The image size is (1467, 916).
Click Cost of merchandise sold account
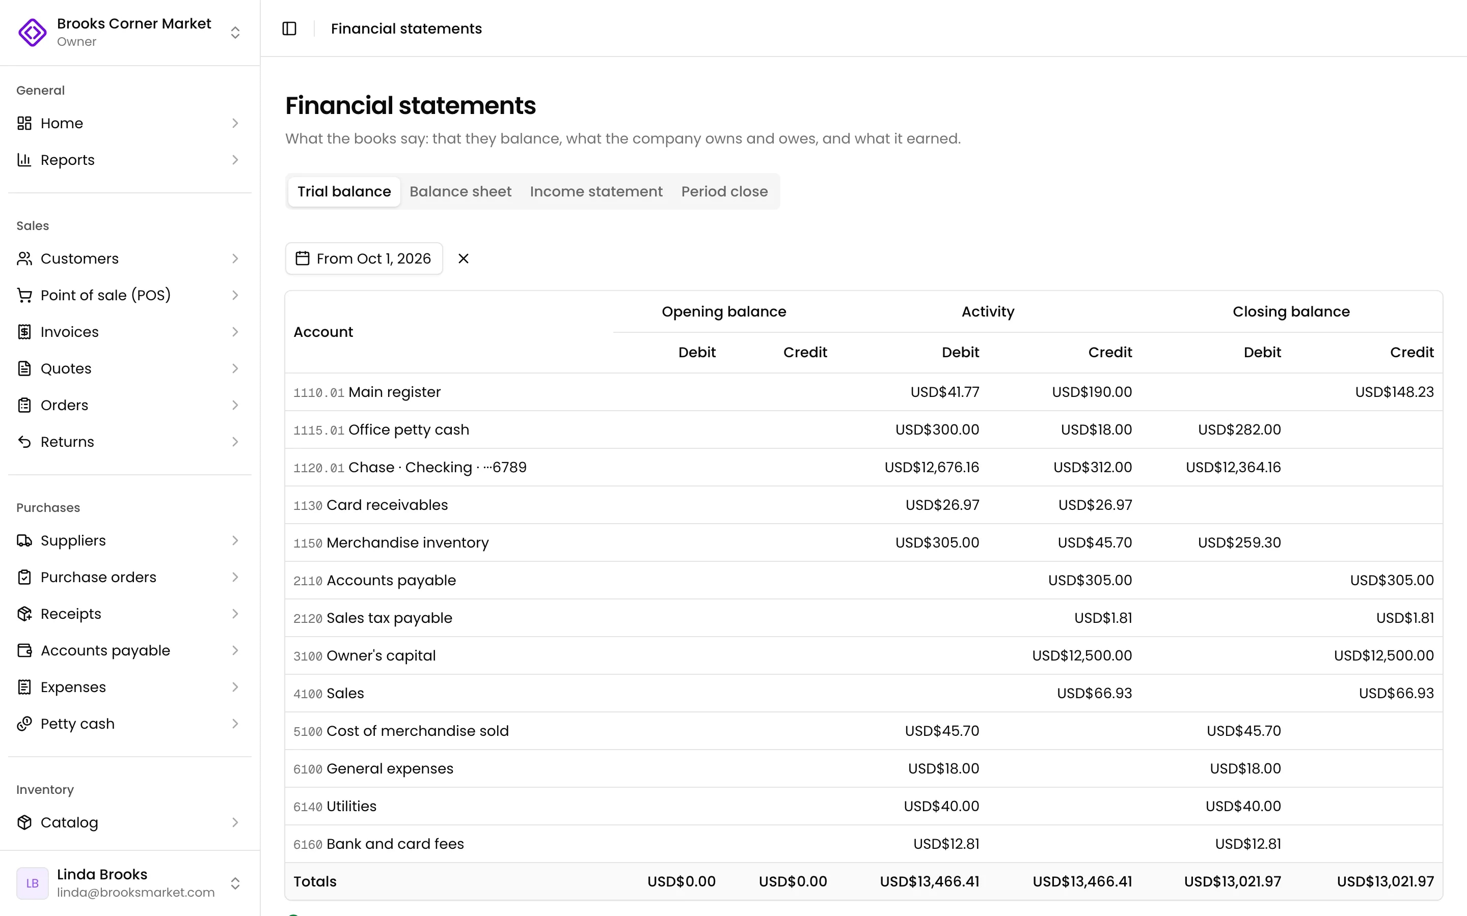pyautogui.click(x=418, y=731)
